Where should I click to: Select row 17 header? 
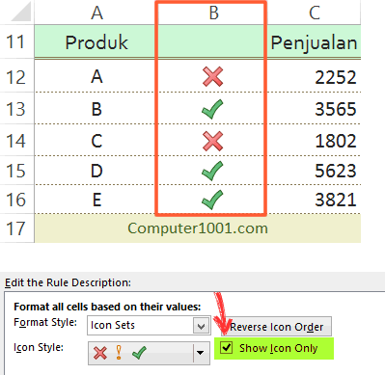[16, 228]
